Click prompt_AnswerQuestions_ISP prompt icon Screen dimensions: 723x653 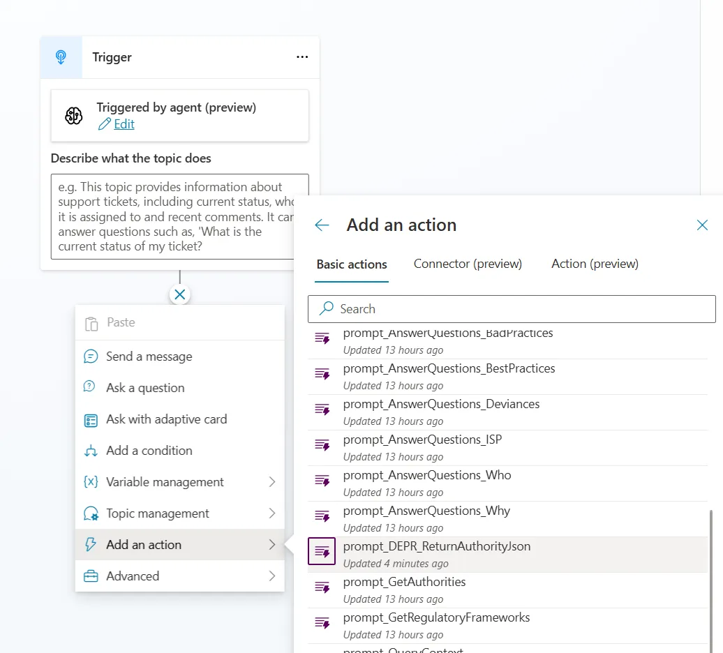322,444
